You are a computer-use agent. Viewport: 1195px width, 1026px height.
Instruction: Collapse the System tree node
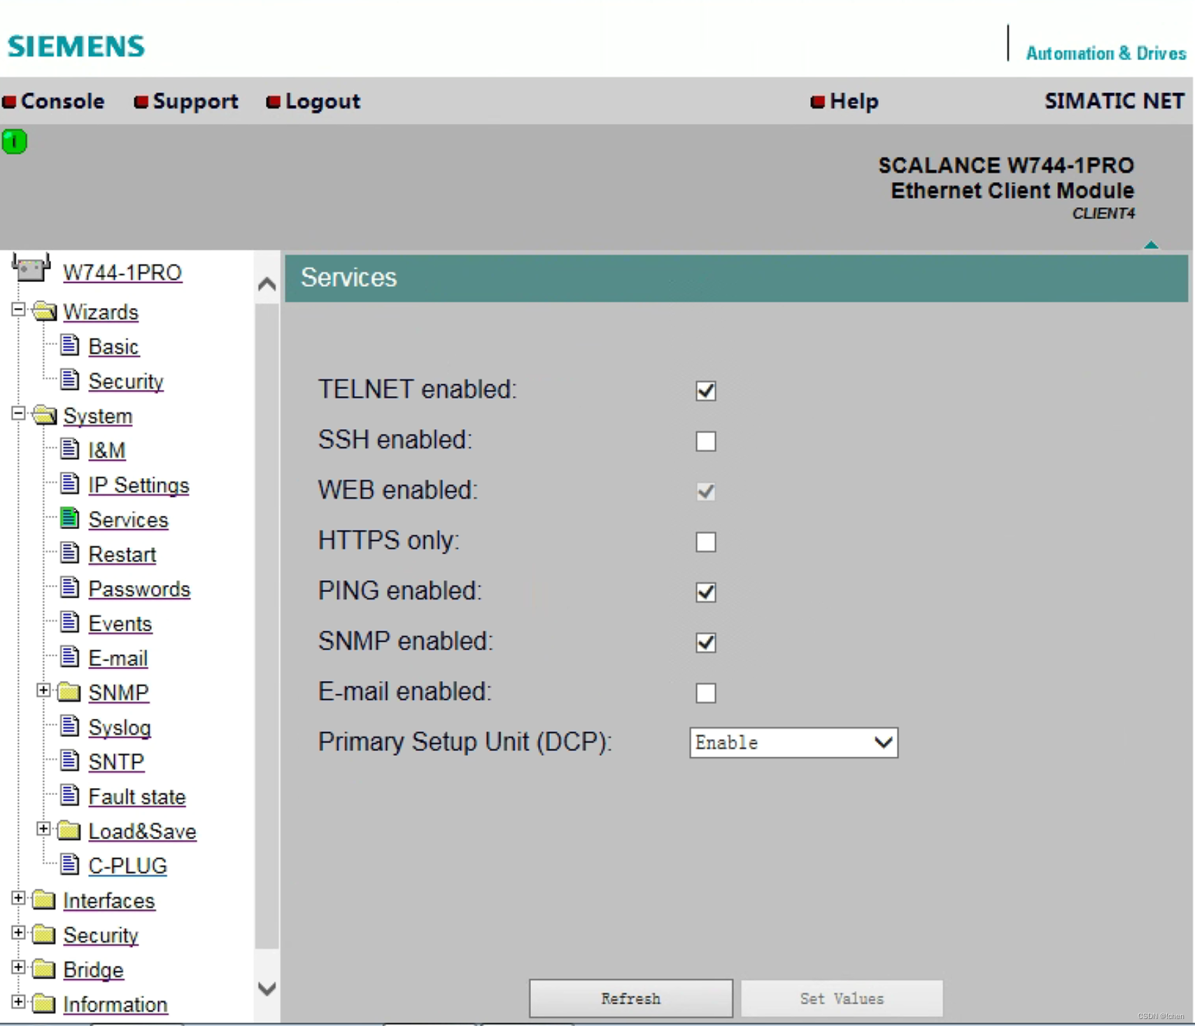coord(19,414)
